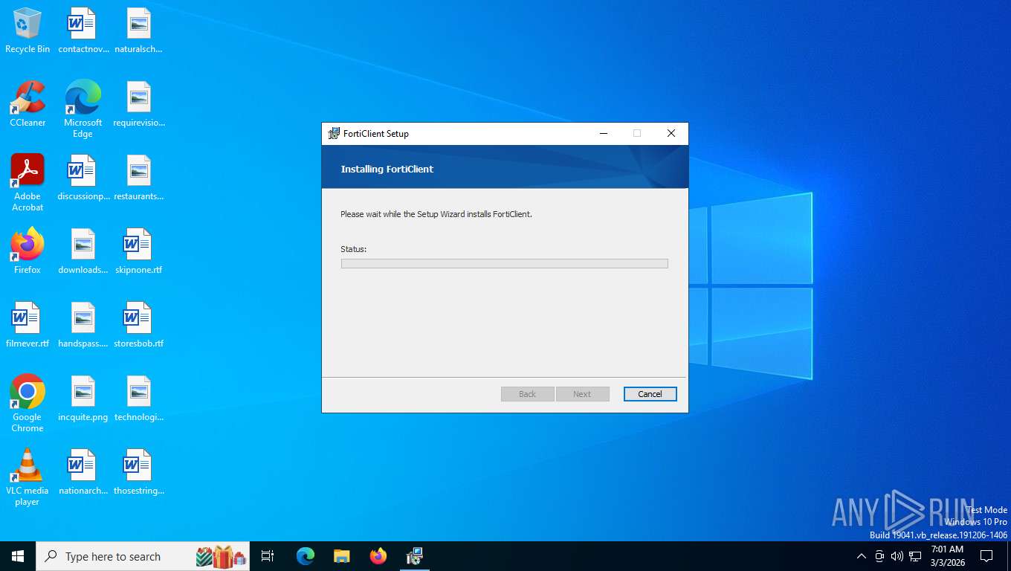Screen dimensions: 1011x571
Task: Select the nationarch Word document icon
Action: click(x=83, y=473)
